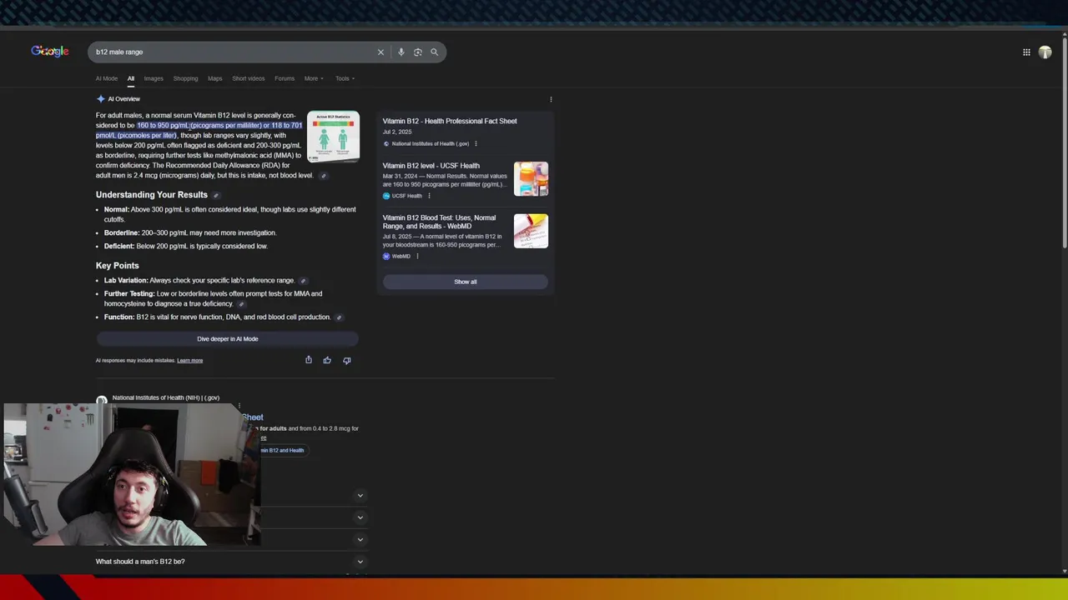Image resolution: width=1068 pixels, height=600 pixels.
Task: Give thumbs up on the AI Overview
Action: [327, 360]
